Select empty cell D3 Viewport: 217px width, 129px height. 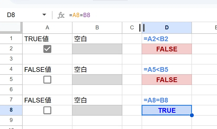click(x=167, y=59)
